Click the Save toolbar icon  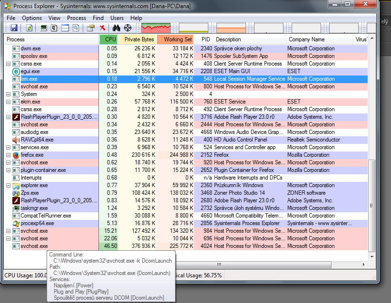pos(14,28)
